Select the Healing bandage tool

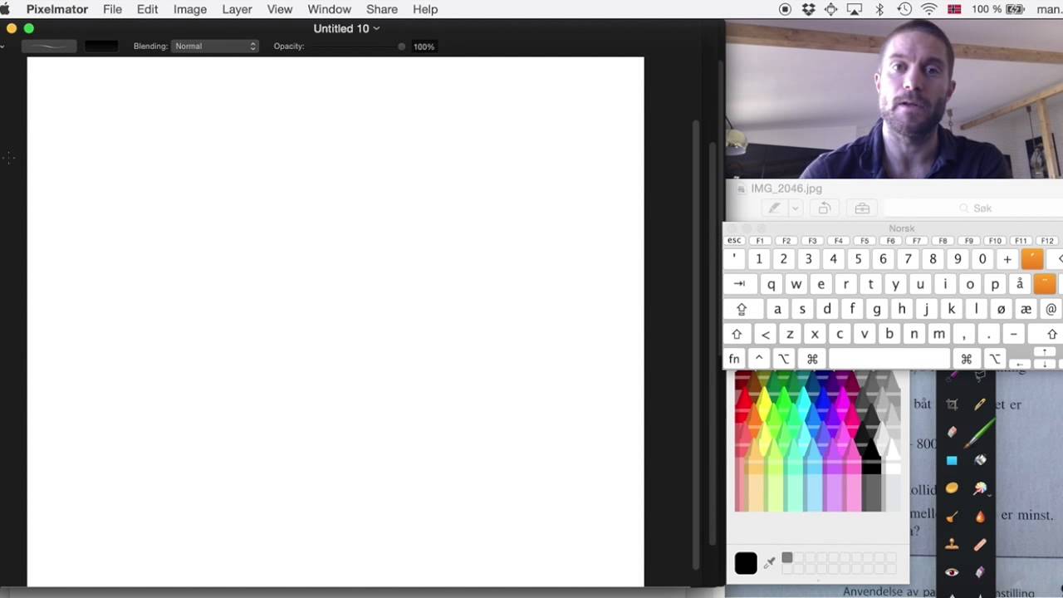click(x=980, y=545)
